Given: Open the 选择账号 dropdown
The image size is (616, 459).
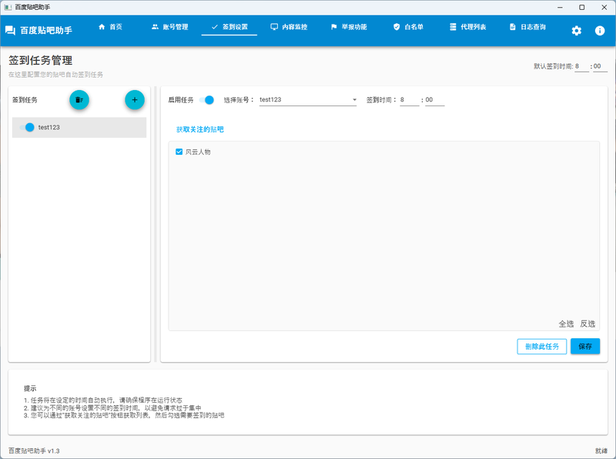Looking at the screenshot, I should tap(308, 100).
